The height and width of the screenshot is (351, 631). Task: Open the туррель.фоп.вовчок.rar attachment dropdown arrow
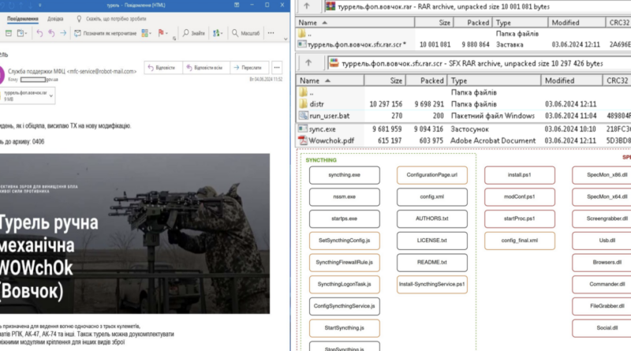tap(51, 95)
